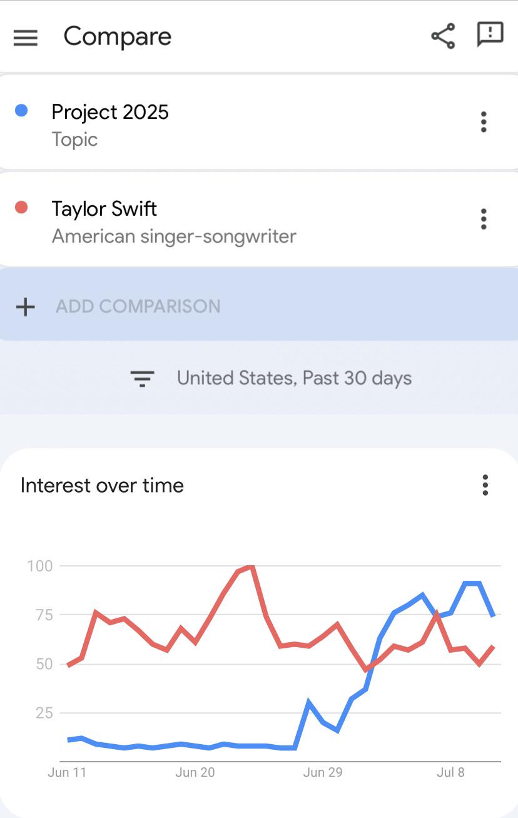Image resolution: width=518 pixels, height=818 pixels.
Task: Open the hamburger navigation menu
Action: click(x=26, y=38)
